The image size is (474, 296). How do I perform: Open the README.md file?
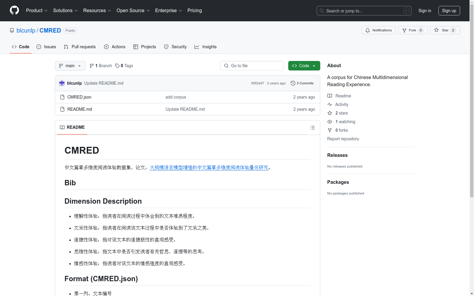80,109
